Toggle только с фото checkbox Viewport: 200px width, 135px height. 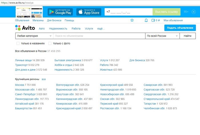point(50,43)
